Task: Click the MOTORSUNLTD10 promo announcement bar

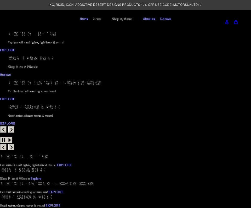Action: [x=125, y=5]
